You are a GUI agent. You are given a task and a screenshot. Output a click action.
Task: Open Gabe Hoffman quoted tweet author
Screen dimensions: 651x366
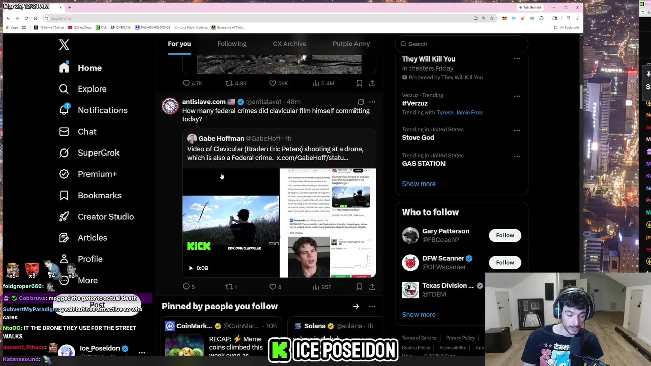coord(221,138)
